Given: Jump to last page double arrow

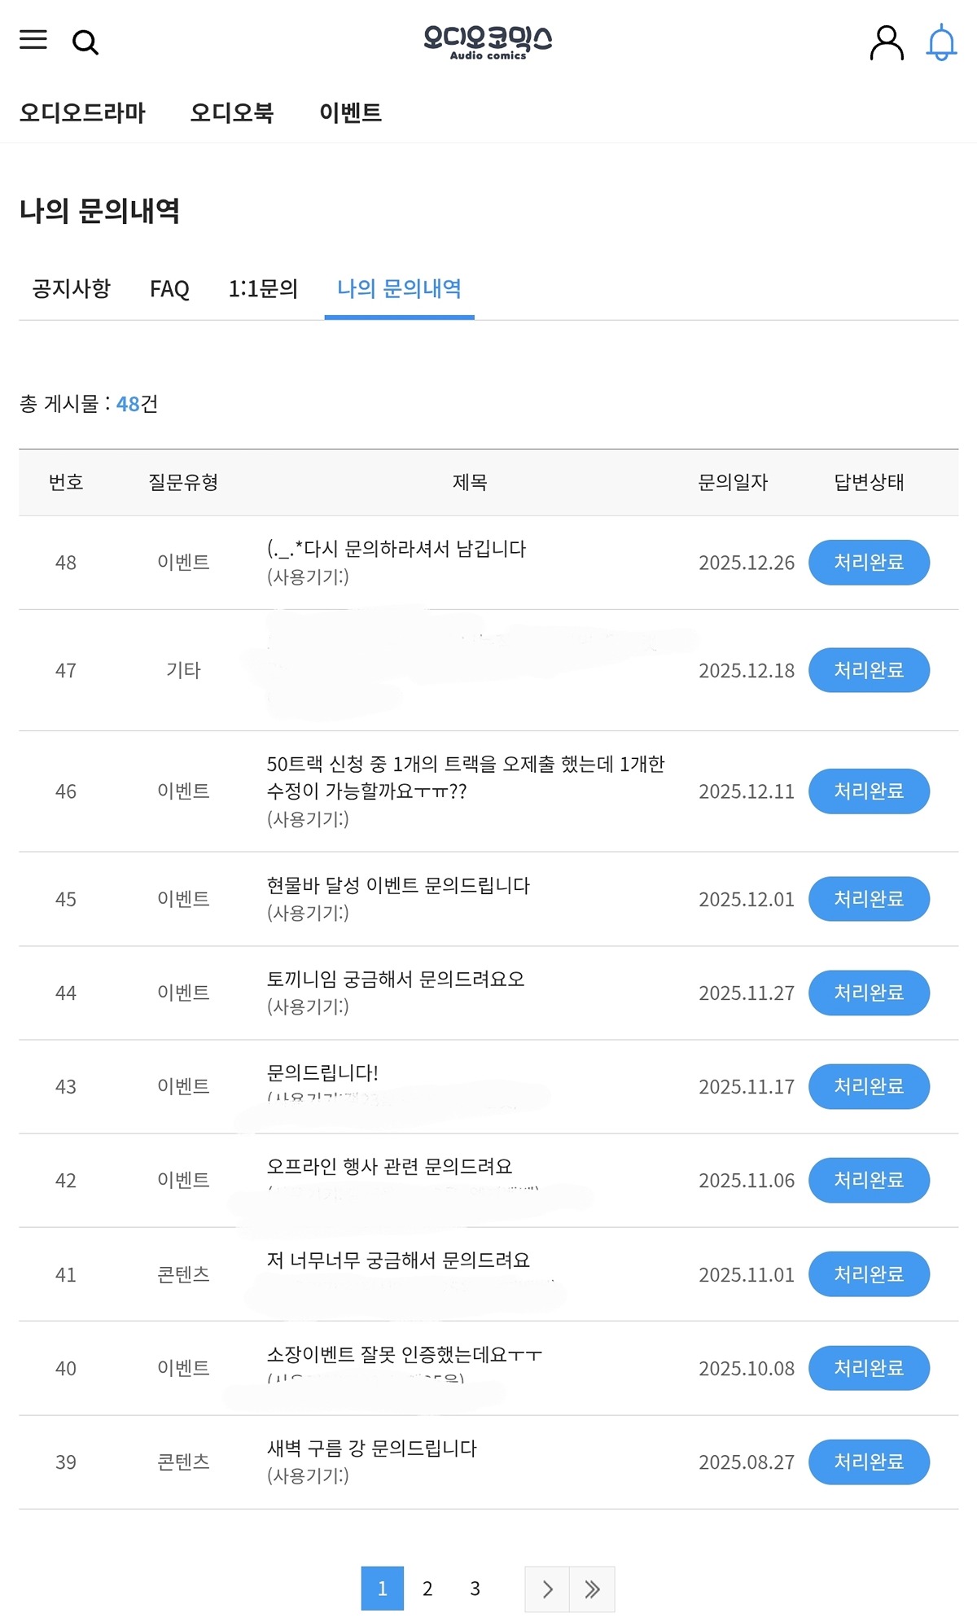Looking at the screenshot, I should point(592,1589).
